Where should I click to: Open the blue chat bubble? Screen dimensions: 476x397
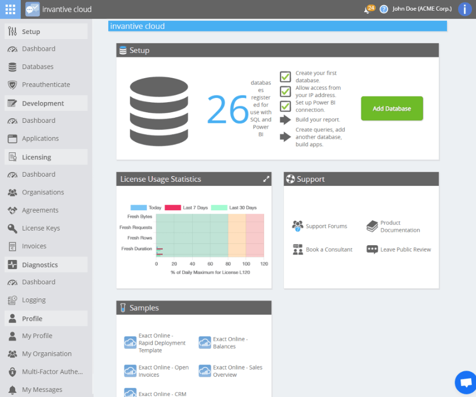click(465, 382)
